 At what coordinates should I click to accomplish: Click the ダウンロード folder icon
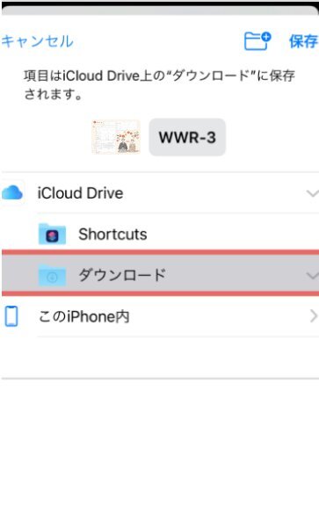pyautogui.click(x=53, y=275)
